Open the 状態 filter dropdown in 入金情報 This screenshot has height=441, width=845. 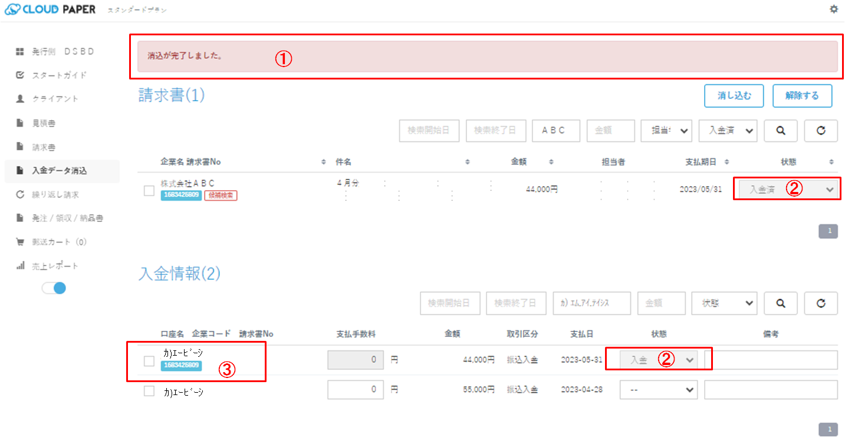coord(724,303)
